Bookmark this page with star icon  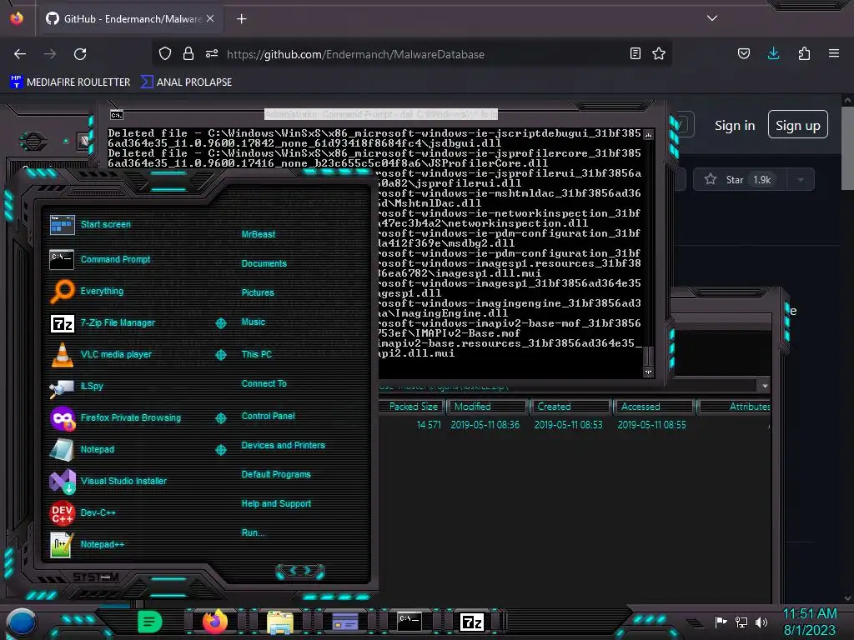tap(659, 54)
